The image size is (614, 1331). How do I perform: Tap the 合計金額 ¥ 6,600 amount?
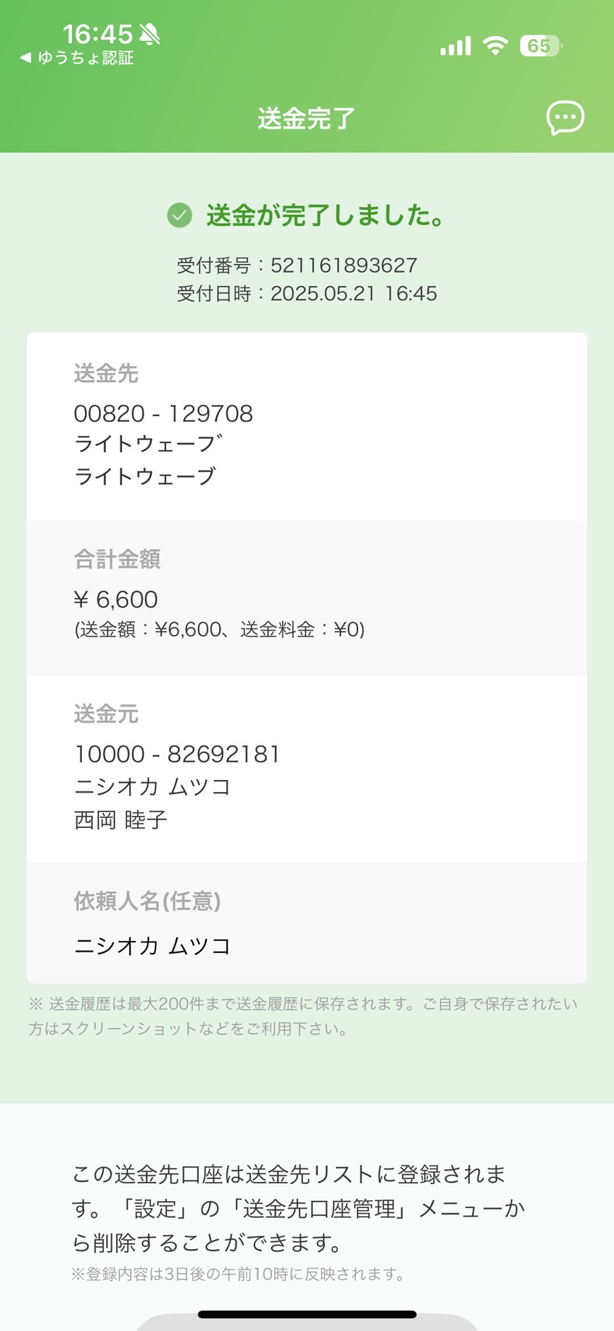coord(116,600)
